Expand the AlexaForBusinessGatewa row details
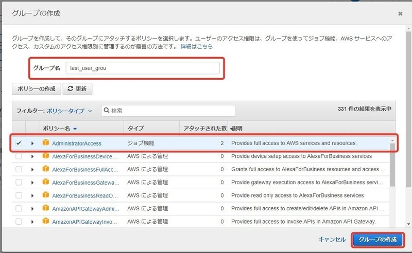This screenshot has width=412, height=253. [x=32, y=183]
